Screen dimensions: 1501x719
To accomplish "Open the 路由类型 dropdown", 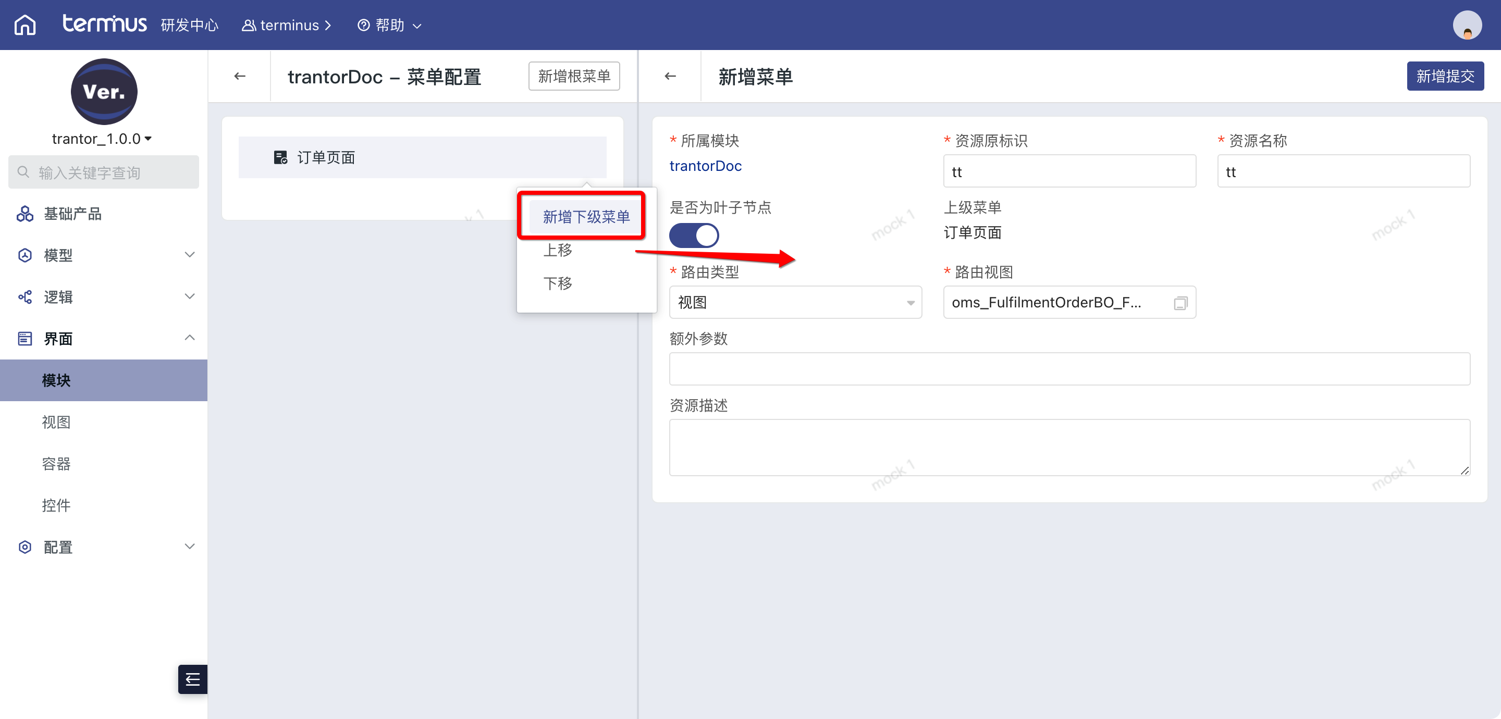I will (x=795, y=302).
